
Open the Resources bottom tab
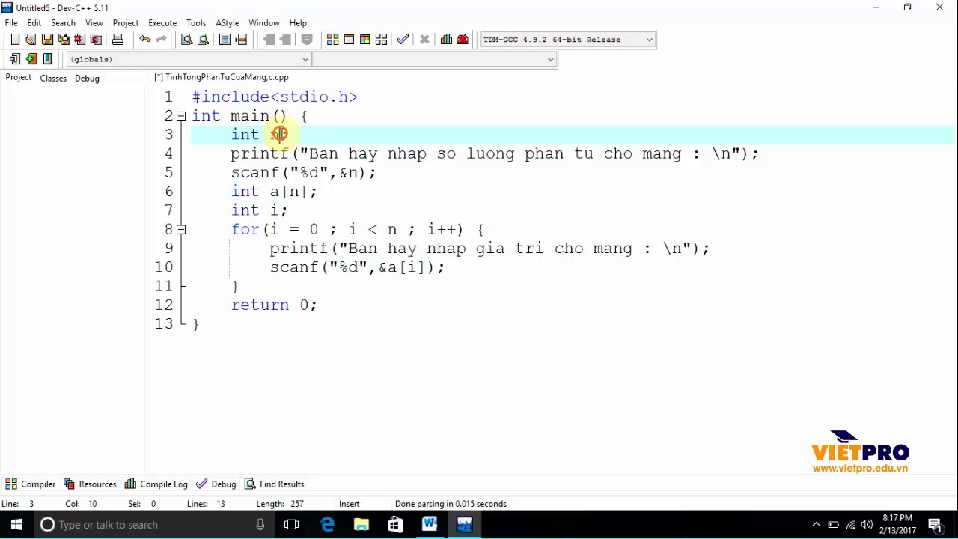(90, 484)
